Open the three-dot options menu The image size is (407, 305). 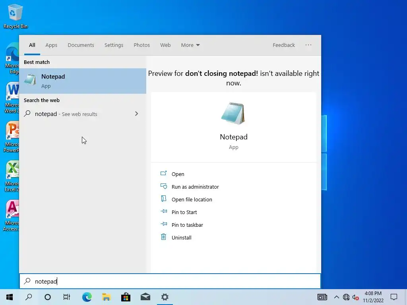point(308,45)
